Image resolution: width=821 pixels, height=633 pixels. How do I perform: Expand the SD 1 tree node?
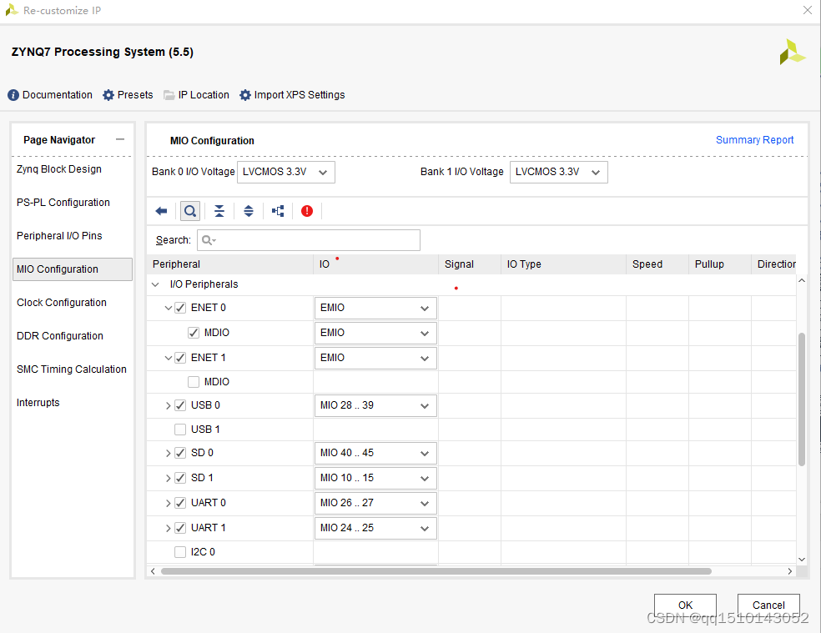pos(168,479)
